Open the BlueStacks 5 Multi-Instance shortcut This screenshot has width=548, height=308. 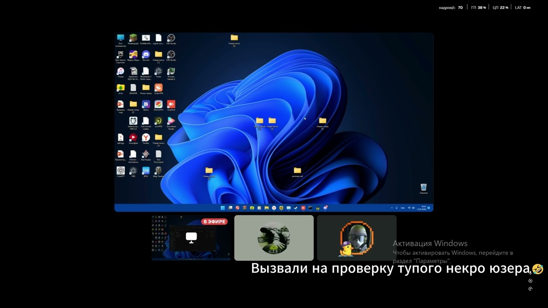click(146, 74)
